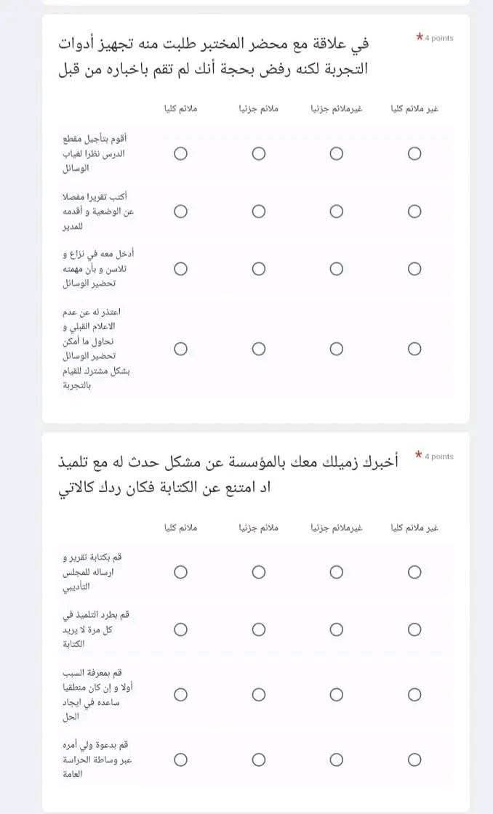Select 'ملائم كليا' for 'قم بمعرفة السبب أولا'

[x=181, y=695]
